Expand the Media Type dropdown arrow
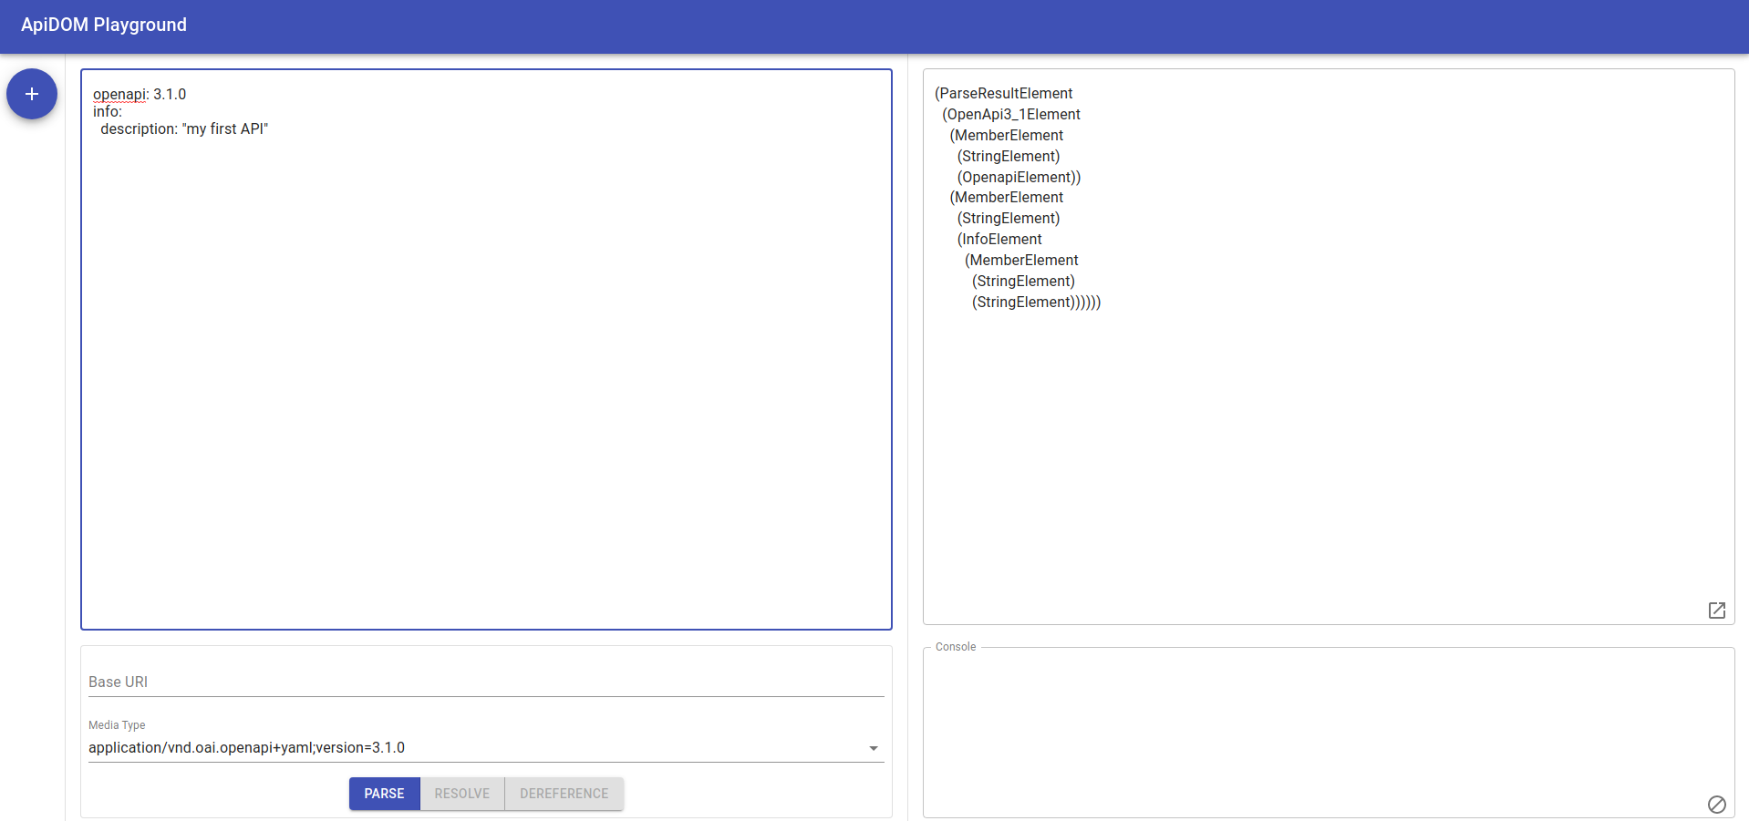Screen dimensions: 1749x821 click(x=874, y=748)
